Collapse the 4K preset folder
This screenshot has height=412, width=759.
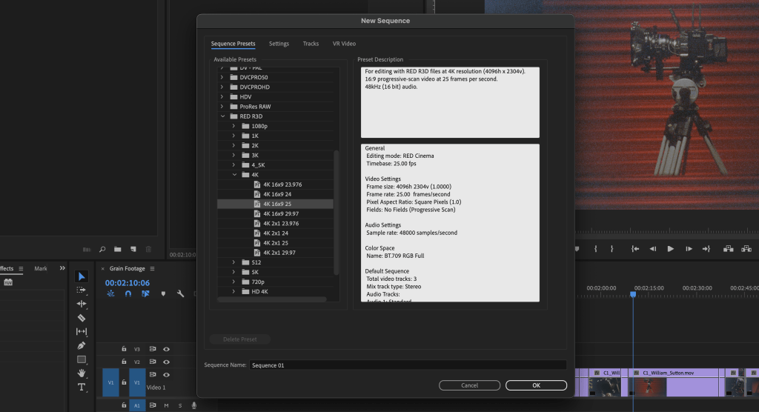coord(233,175)
